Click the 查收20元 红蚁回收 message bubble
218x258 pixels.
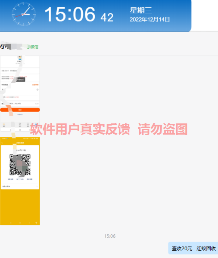pyautogui.click(x=193, y=248)
